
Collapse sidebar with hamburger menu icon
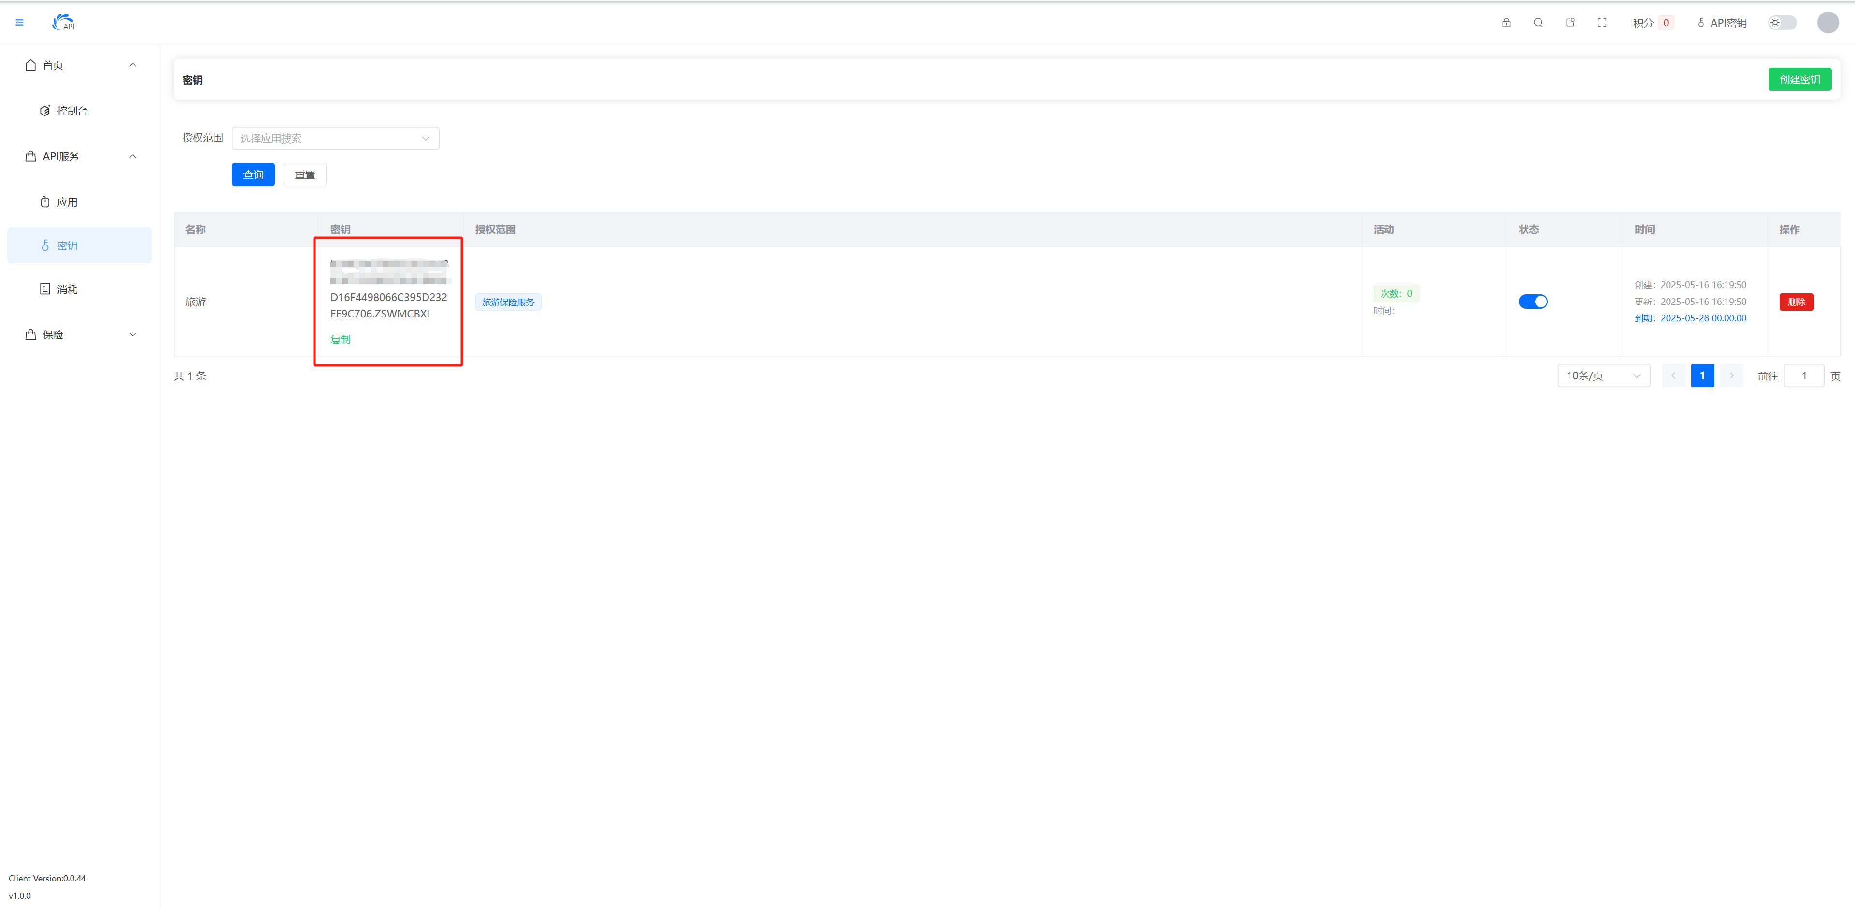click(19, 23)
